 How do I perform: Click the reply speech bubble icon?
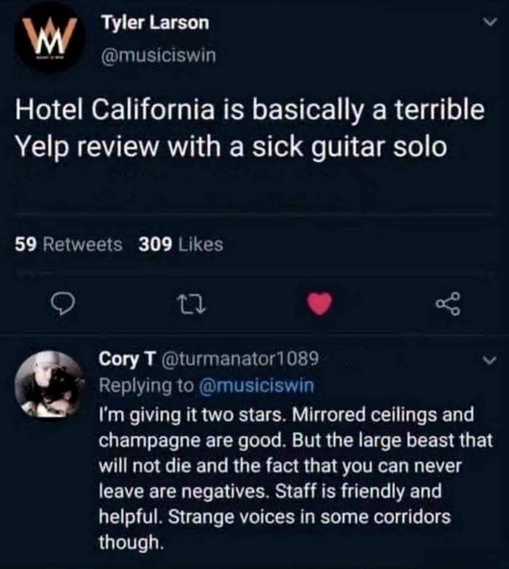[63, 304]
